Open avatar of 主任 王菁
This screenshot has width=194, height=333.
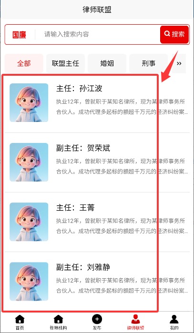(x=29, y=222)
